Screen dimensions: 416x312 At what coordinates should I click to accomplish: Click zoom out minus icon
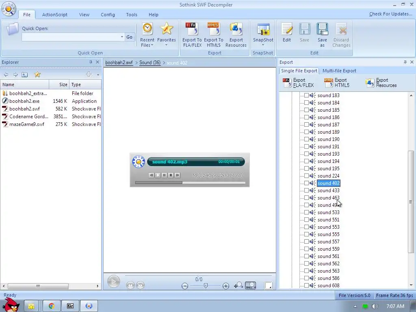[x=185, y=286]
